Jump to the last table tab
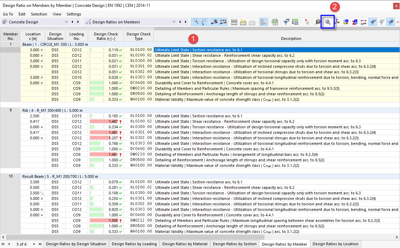400x248 pixels. tap(40, 244)
